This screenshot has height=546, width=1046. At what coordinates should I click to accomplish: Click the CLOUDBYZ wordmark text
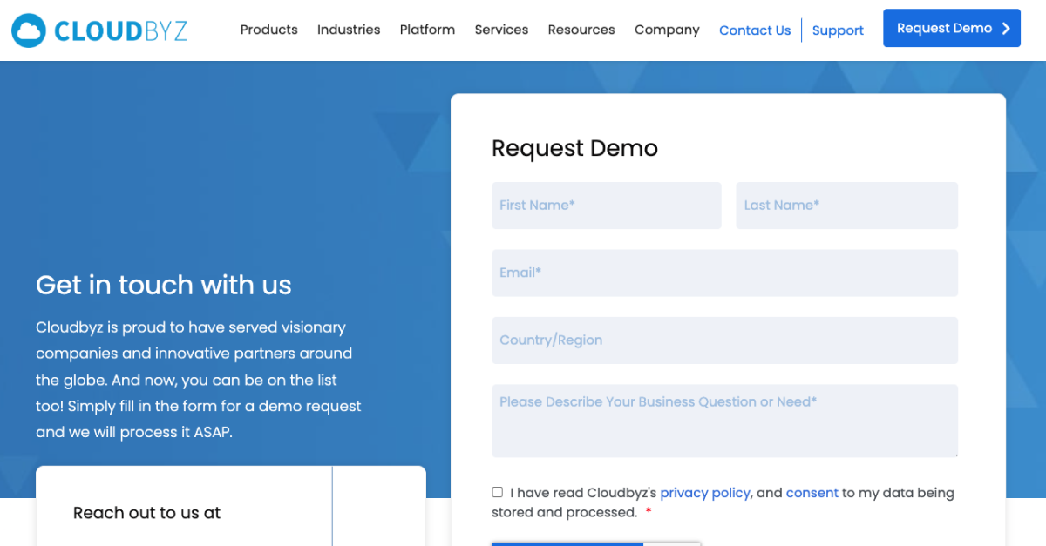(x=120, y=31)
